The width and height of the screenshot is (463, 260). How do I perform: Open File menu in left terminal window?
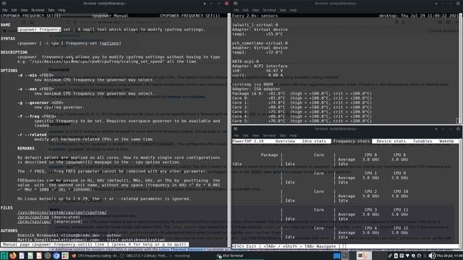pyautogui.click(x=5, y=10)
